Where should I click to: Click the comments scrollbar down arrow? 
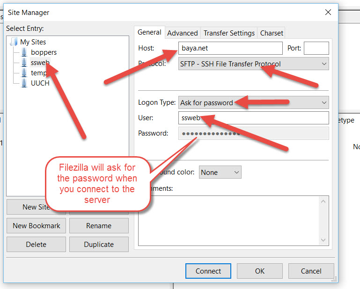tap(323, 240)
